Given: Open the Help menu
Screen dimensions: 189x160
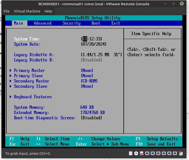Looking at the screenshot, I should [x=48, y=11].
